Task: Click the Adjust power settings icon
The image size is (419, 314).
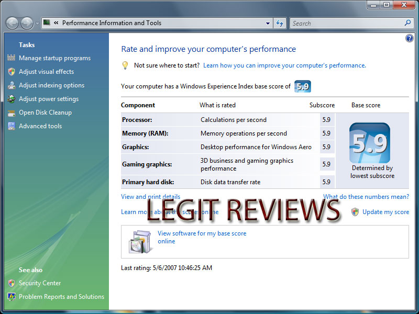Action: 11,99
